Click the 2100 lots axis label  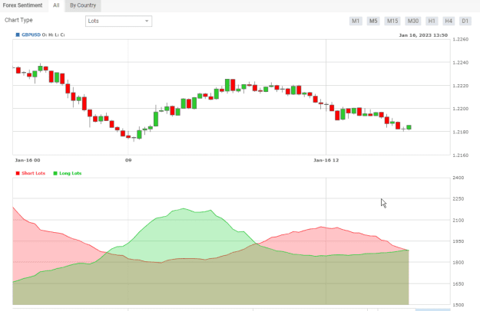(458, 220)
